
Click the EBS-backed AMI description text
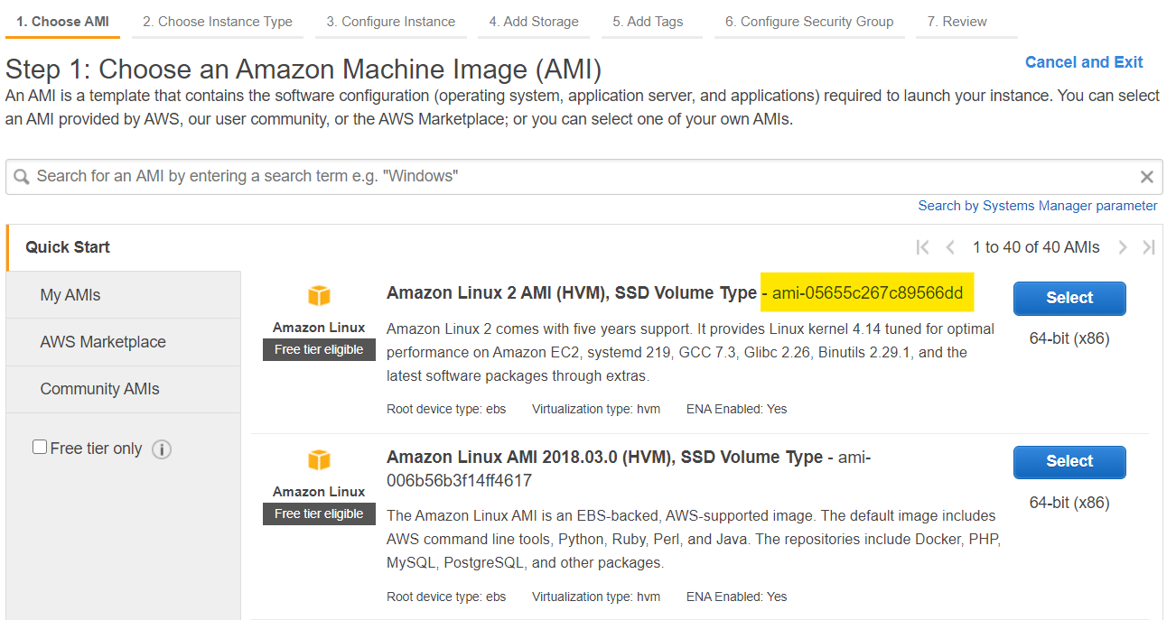click(x=693, y=540)
